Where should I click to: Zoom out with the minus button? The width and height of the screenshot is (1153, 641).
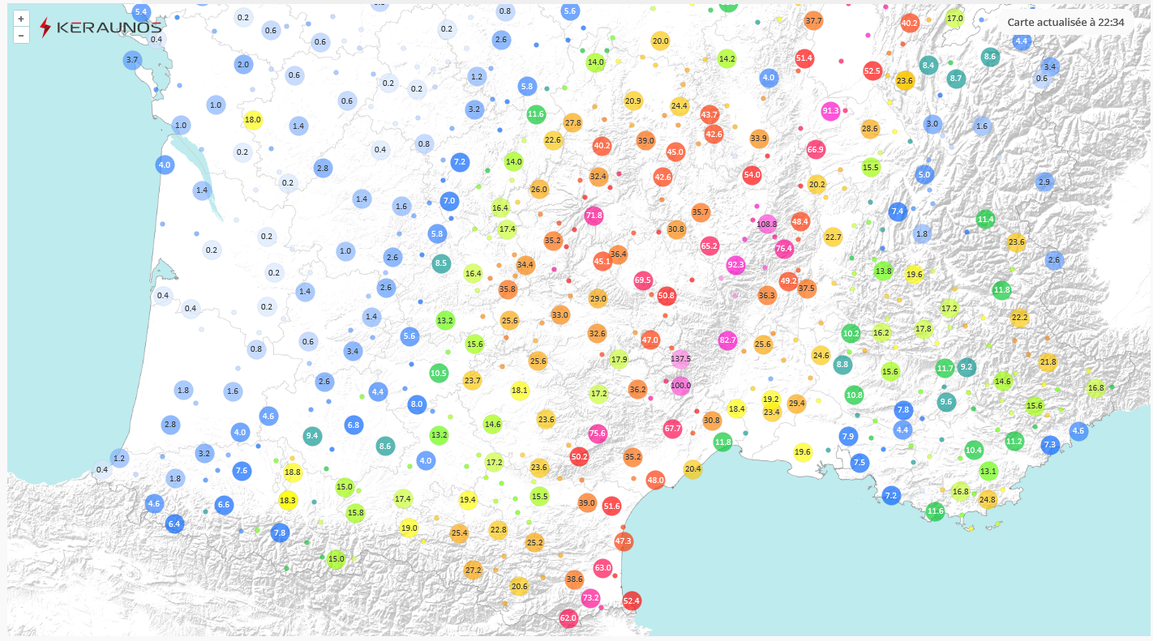click(x=21, y=35)
